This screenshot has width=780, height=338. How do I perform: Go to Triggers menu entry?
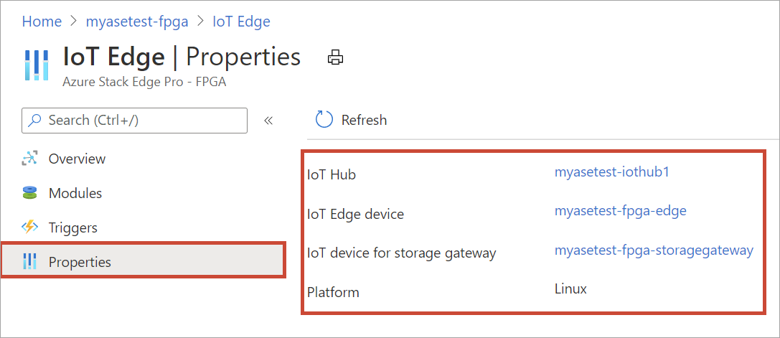pyautogui.click(x=72, y=227)
